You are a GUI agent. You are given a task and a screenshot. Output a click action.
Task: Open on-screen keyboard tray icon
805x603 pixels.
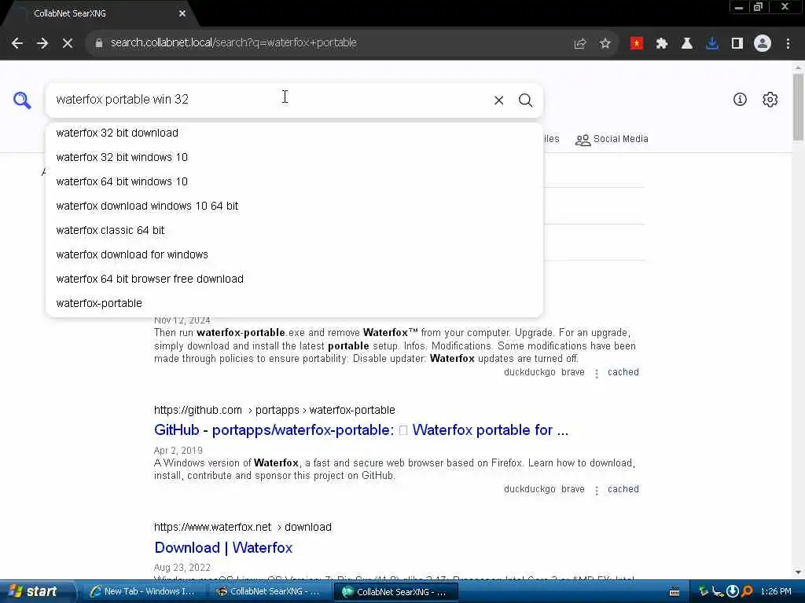point(675,592)
